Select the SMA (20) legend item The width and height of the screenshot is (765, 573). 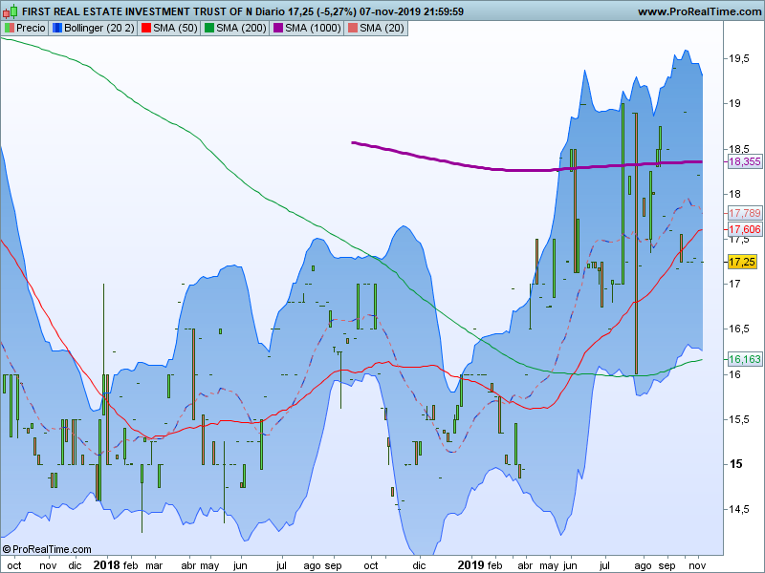click(376, 29)
